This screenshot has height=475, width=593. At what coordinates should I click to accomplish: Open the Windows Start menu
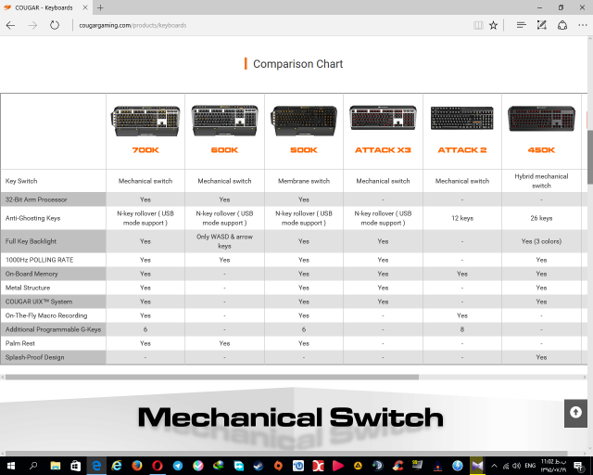tap(11, 465)
